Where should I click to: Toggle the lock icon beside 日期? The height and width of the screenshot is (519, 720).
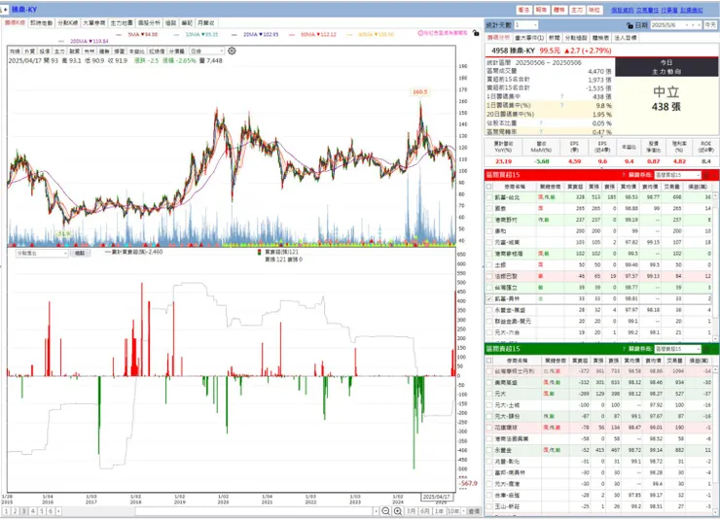point(630,25)
